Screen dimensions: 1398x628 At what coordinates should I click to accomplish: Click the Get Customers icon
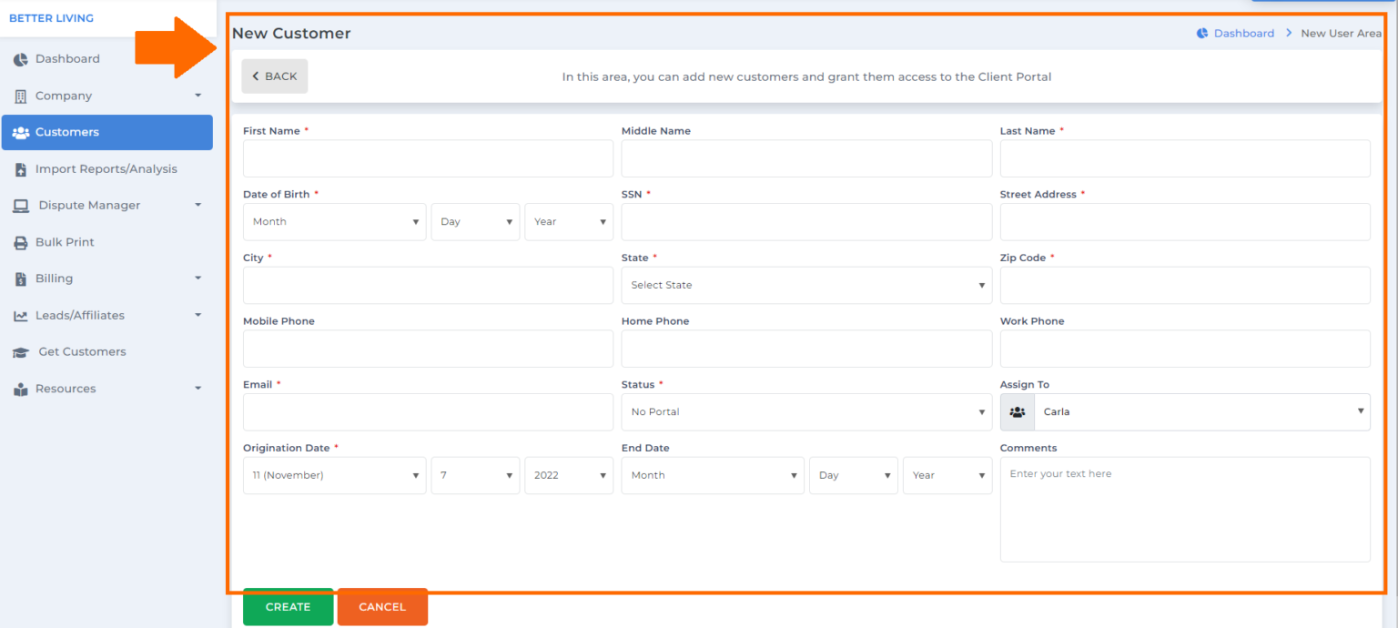pos(20,351)
